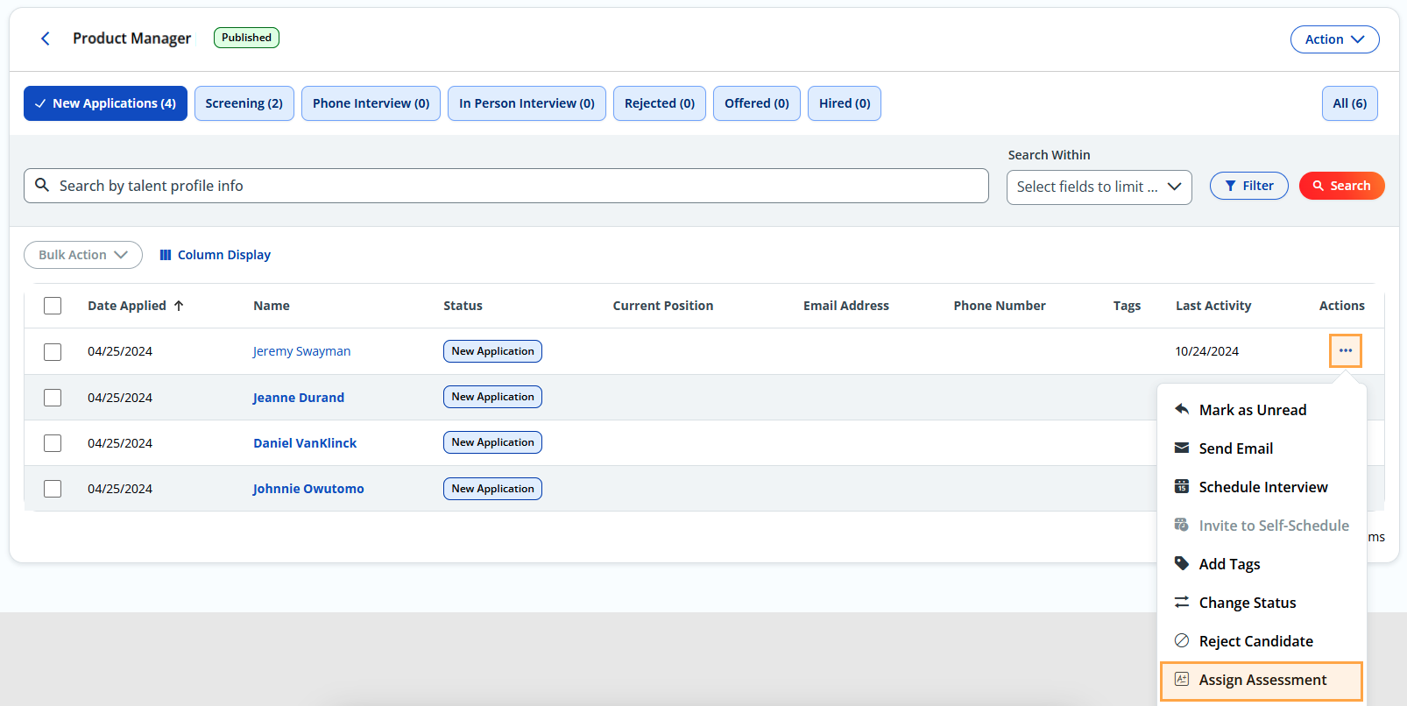This screenshot has height=706, width=1407.
Task: Expand the Action dropdown at top right
Action: 1334,39
